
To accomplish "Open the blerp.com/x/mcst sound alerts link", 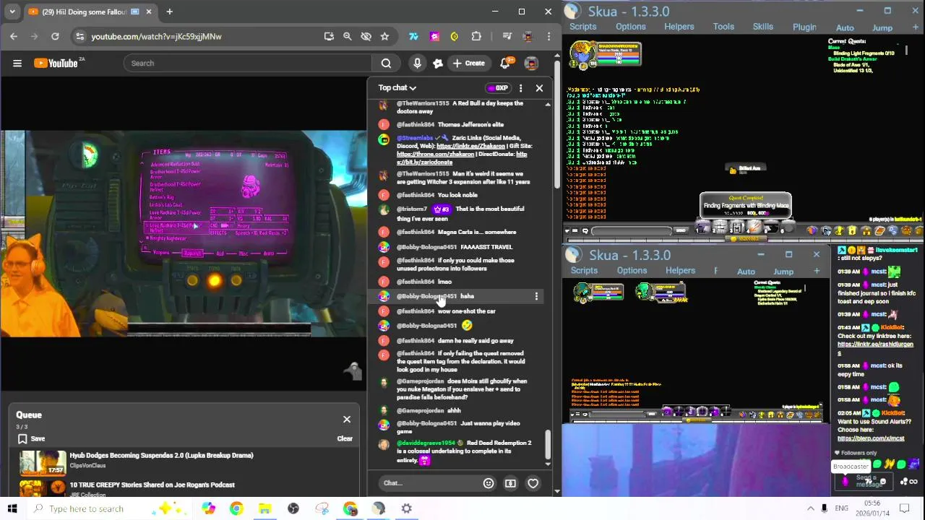I will 871,438.
